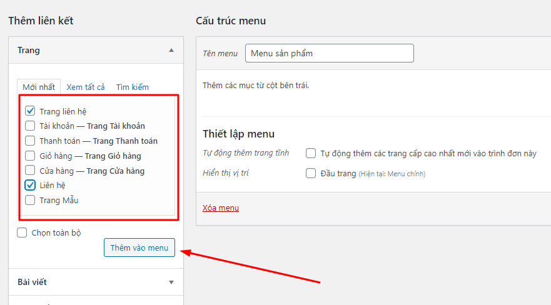Switch to the Tìm kiếm tab

point(133,87)
